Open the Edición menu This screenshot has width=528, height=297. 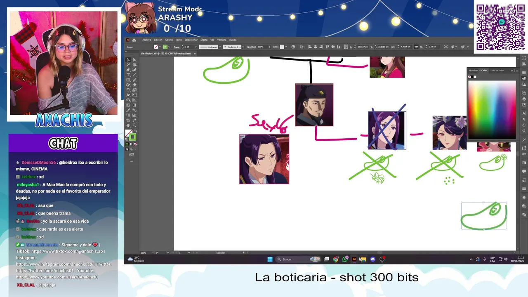pos(158,40)
